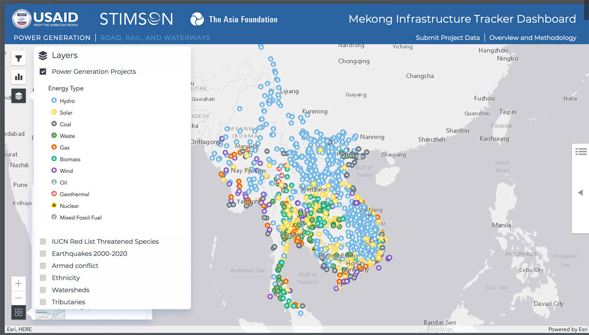Image resolution: width=589 pixels, height=335 pixels.
Task: Enable IUCN Red List Threatened Species layer
Action: click(43, 241)
